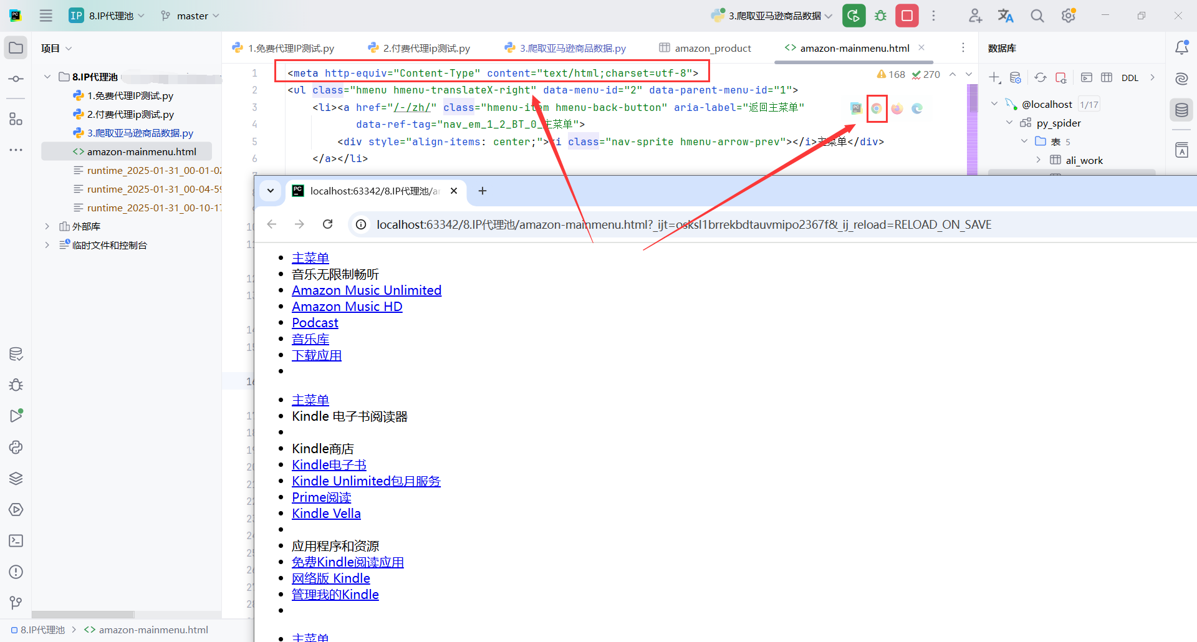The height and width of the screenshot is (642, 1197).
Task: Open the PyCharm main hamburger menu
Action: (46, 16)
